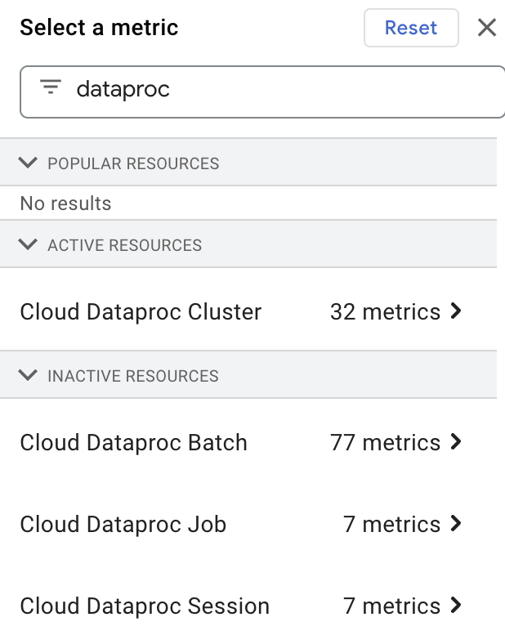Choose Cloud Dataproc Job resource

tap(123, 524)
